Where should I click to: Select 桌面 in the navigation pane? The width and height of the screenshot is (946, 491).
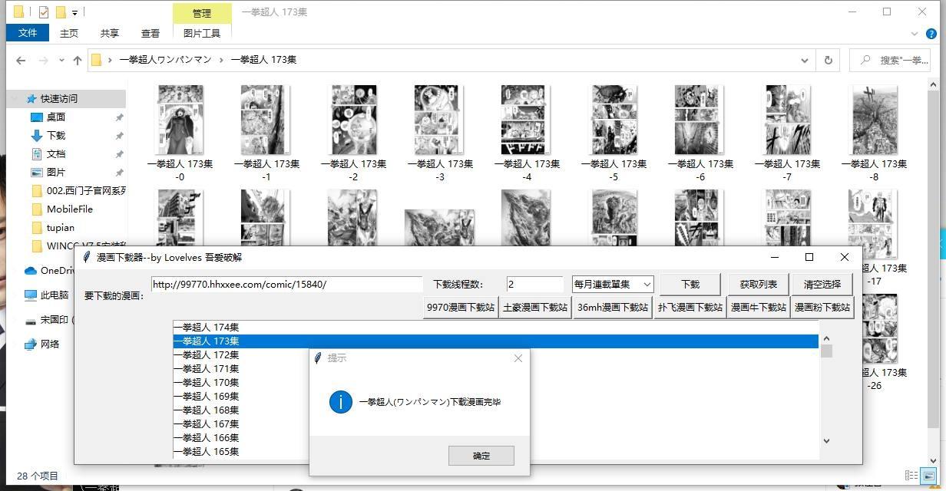56,117
